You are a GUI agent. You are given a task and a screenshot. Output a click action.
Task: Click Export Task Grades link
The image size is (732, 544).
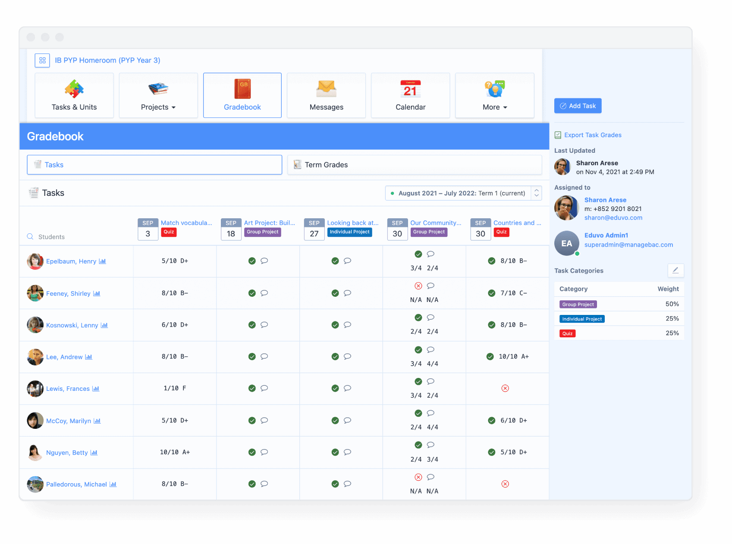pos(593,135)
